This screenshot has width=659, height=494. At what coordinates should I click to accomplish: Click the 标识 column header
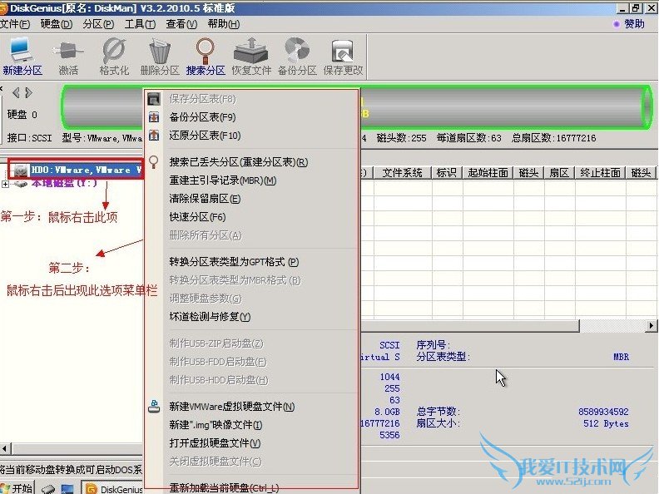click(x=447, y=173)
